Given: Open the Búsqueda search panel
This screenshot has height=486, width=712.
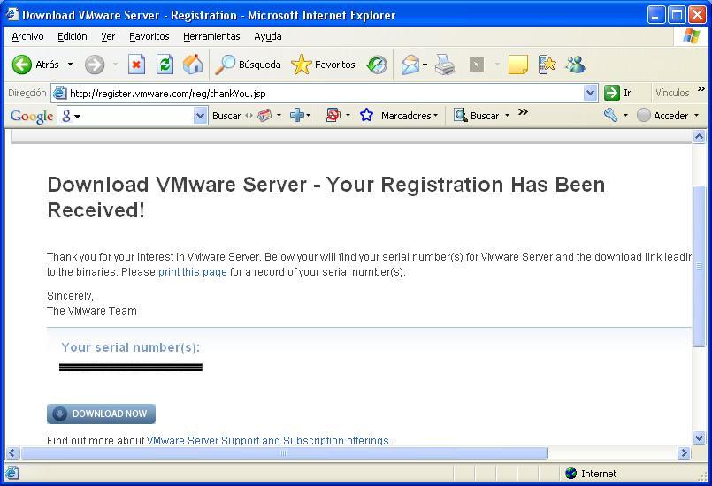Looking at the screenshot, I should tap(249, 65).
